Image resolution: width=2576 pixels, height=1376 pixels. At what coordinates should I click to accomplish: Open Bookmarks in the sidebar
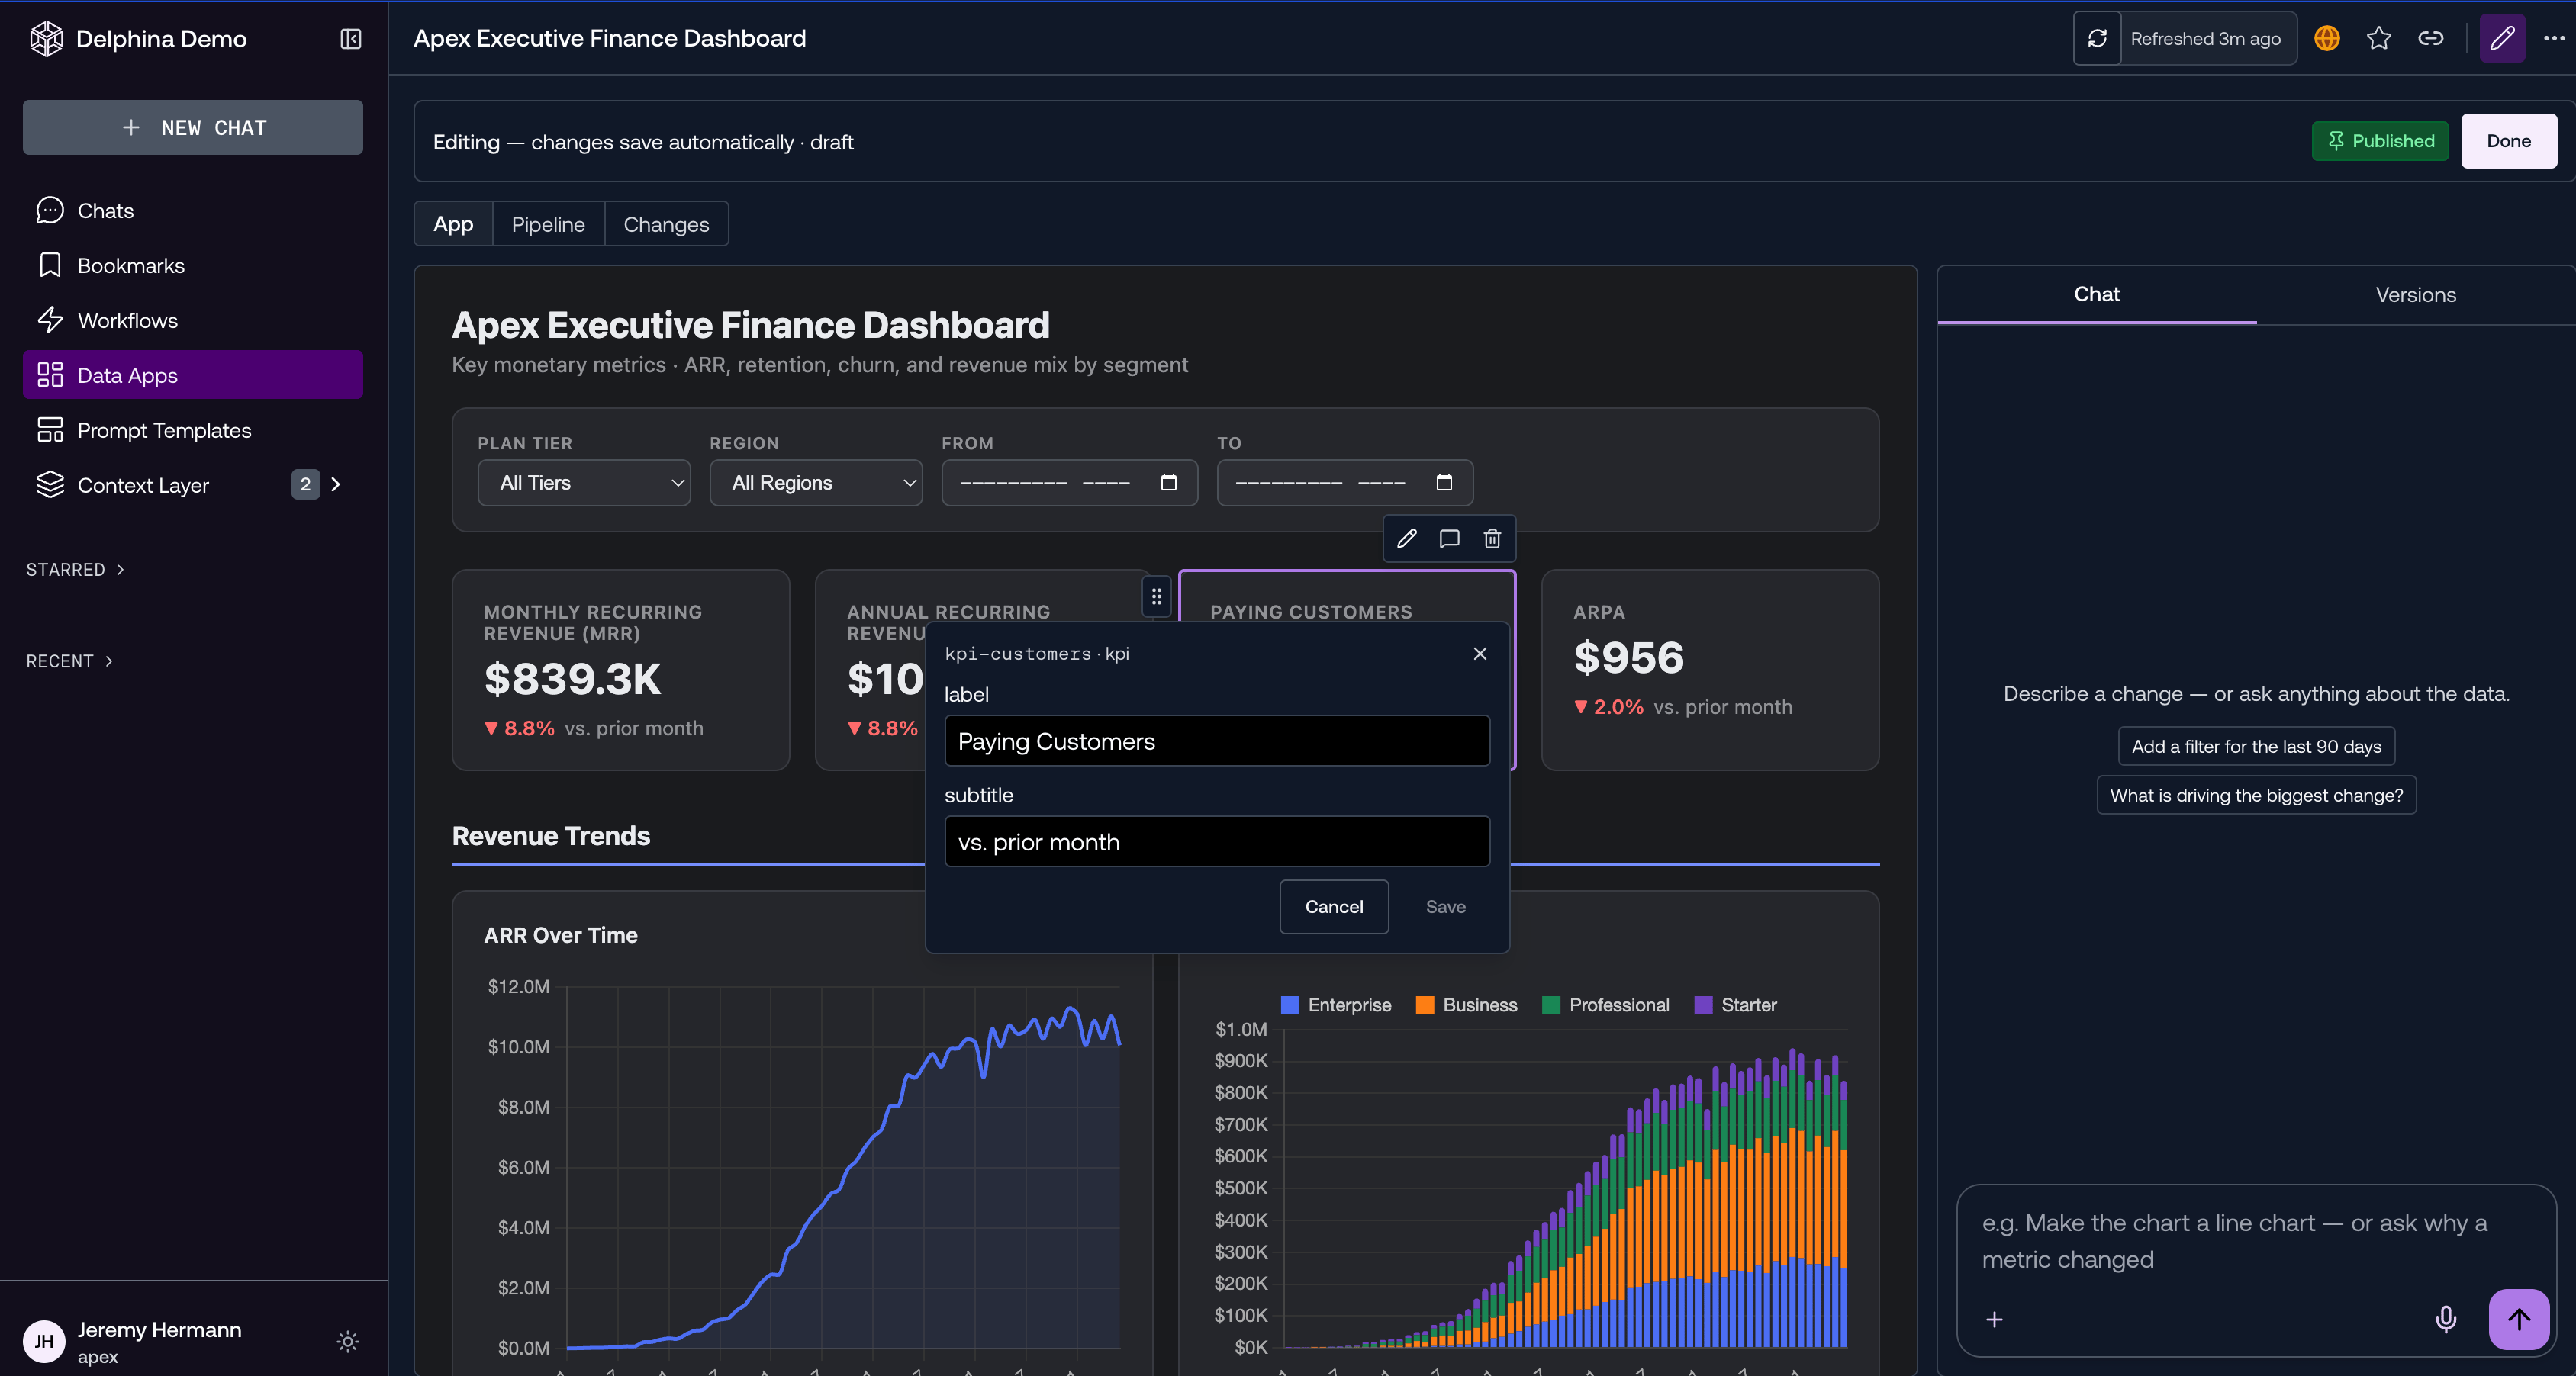pyautogui.click(x=193, y=265)
